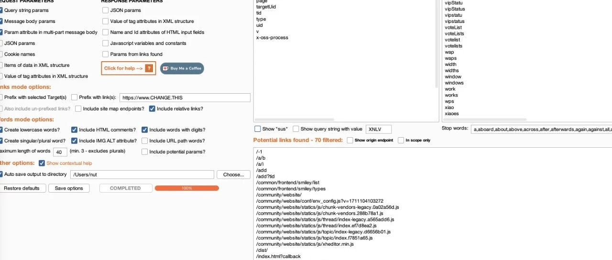The width and height of the screenshot is (612, 260).
Task: Click the orange question mark help icon
Action: coord(149,68)
